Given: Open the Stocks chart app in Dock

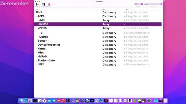Looking at the screenshot, I should point(25,101).
